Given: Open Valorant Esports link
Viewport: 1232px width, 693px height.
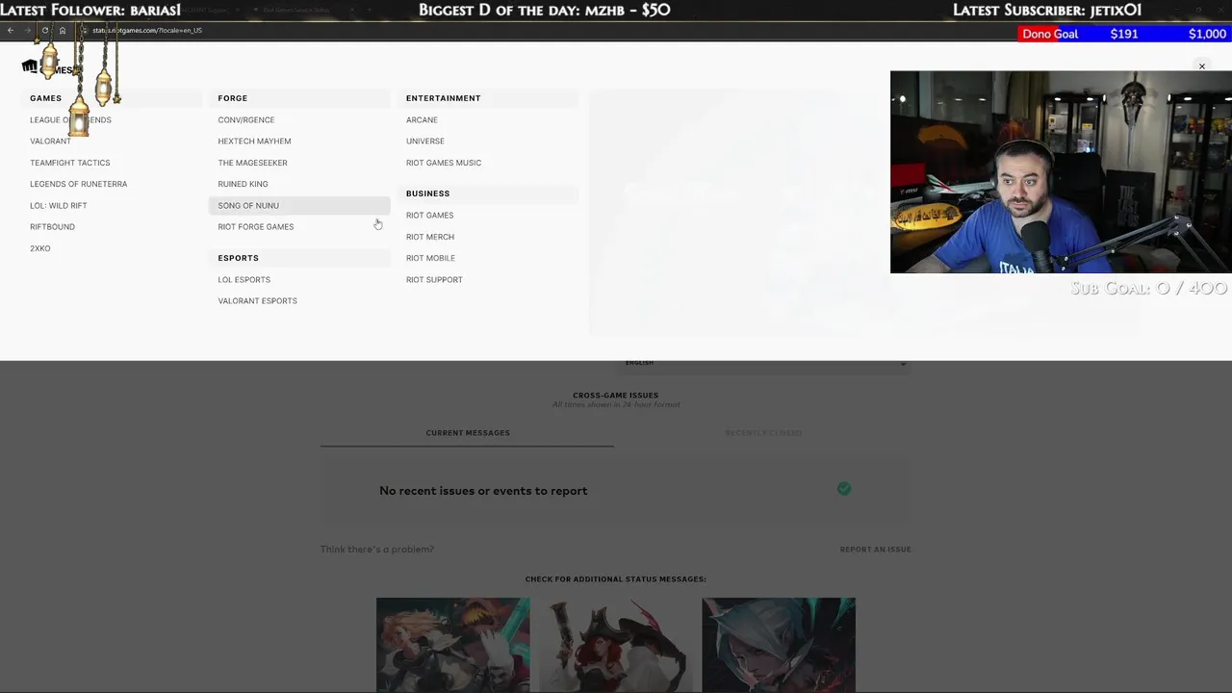Looking at the screenshot, I should tap(257, 301).
